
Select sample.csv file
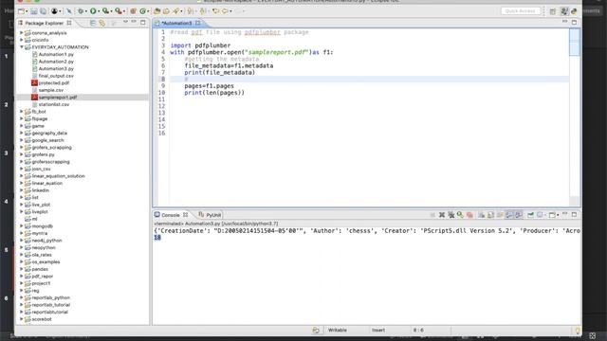pyautogui.click(x=50, y=90)
